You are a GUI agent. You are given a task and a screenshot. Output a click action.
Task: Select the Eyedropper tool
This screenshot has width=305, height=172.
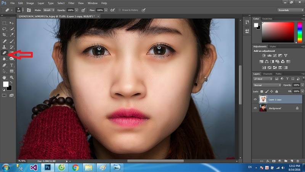pos(12,35)
